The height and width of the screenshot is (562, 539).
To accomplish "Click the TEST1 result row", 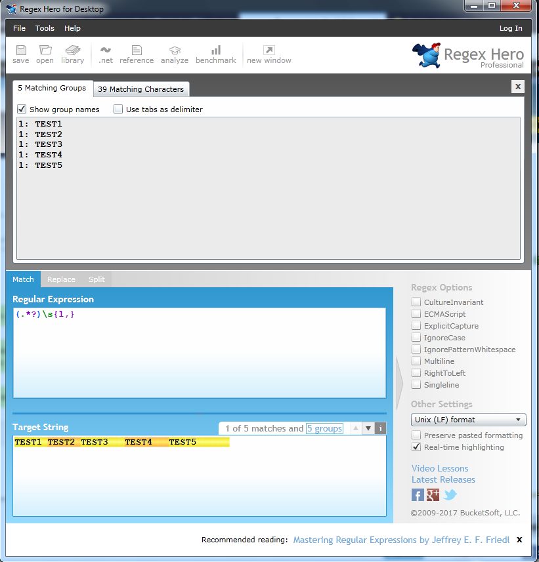I will point(40,124).
